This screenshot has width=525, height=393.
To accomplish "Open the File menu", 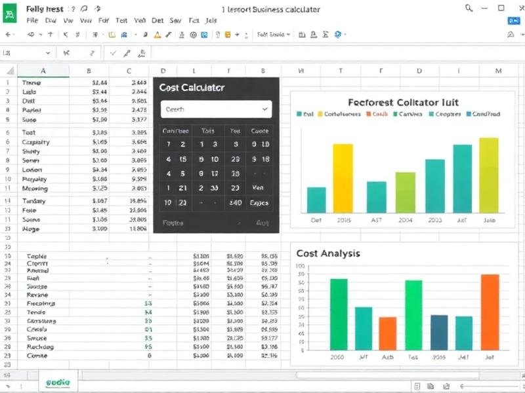I will pos(32,20).
